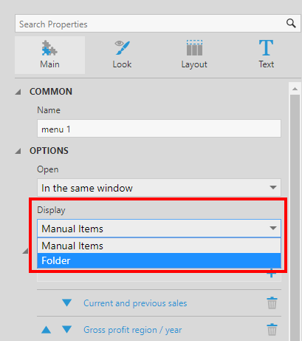Collapse the OPTIONS section
The height and width of the screenshot is (341, 302).
(x=18, y=151)
